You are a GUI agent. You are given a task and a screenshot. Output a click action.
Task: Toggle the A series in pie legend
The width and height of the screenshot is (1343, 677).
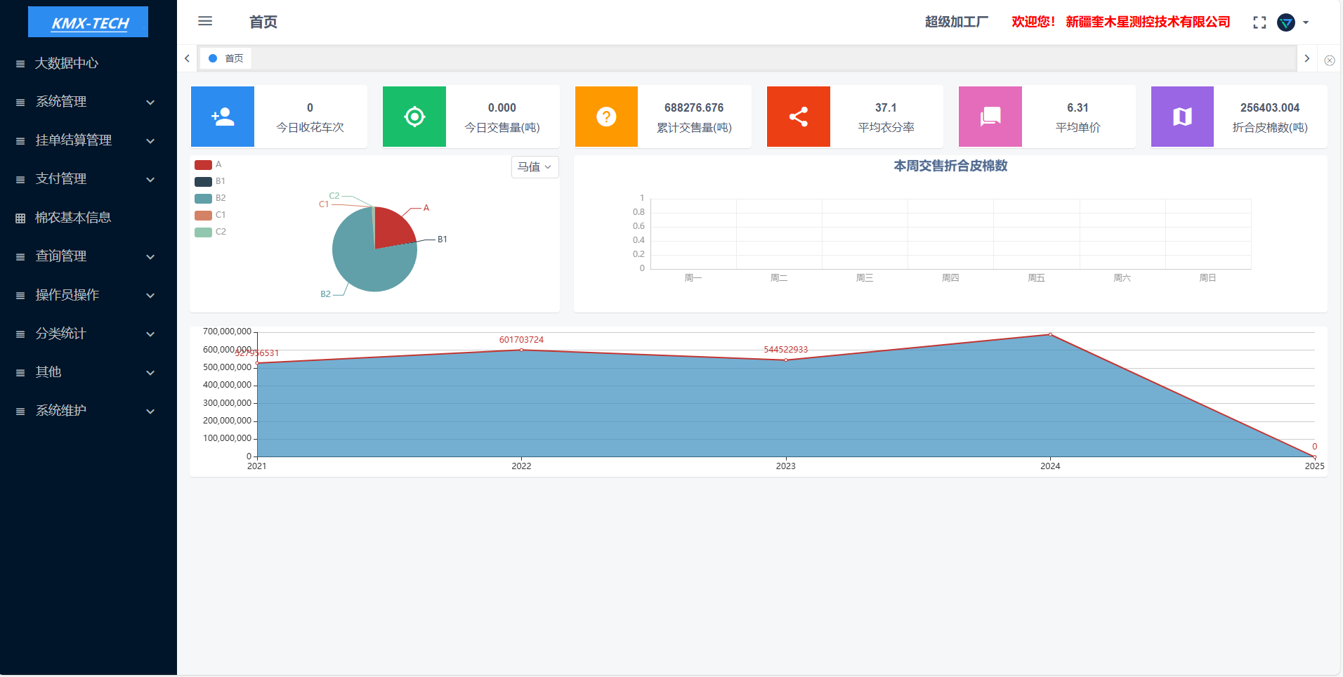coord(208,164)
